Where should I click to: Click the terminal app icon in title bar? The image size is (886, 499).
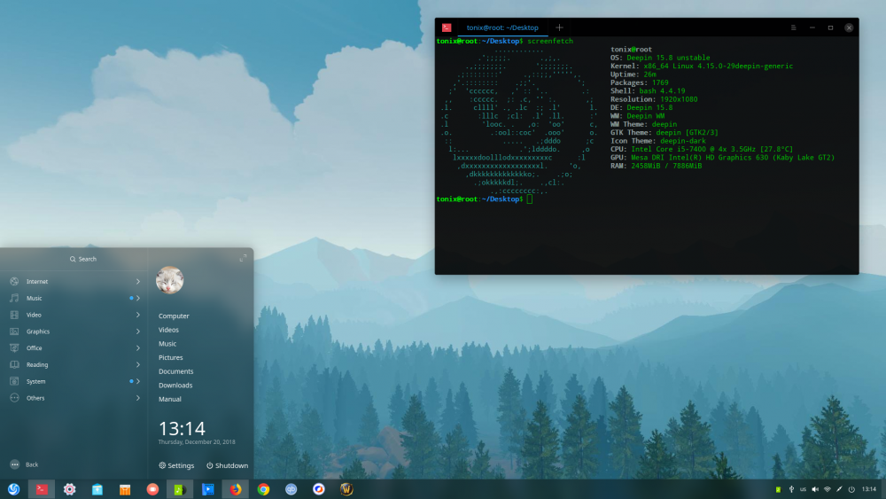coord(447,27)
